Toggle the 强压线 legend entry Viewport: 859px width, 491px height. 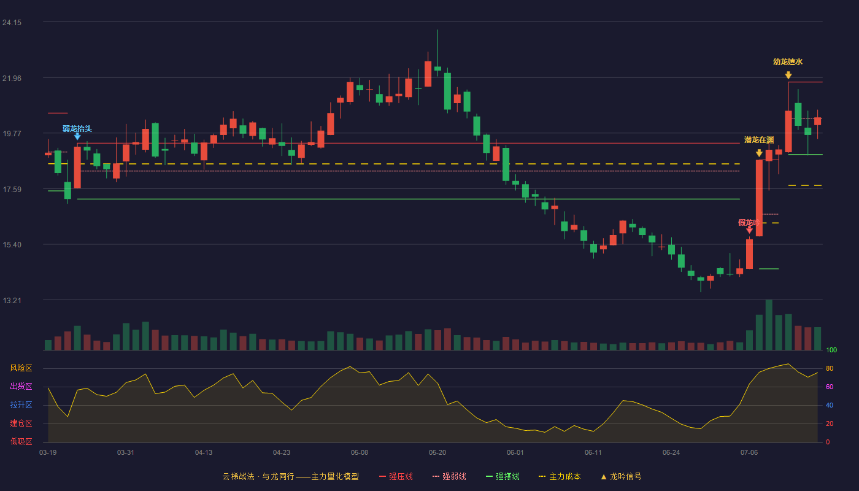pyautogui.click(x=396, y=477)
